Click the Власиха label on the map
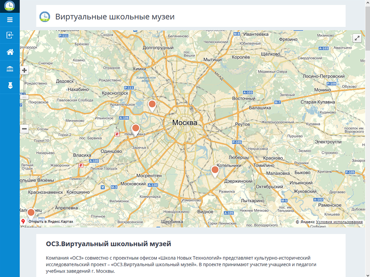 coord(82,155)
